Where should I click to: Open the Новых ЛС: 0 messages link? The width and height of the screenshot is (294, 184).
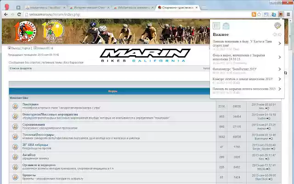(x=45, y=48)
